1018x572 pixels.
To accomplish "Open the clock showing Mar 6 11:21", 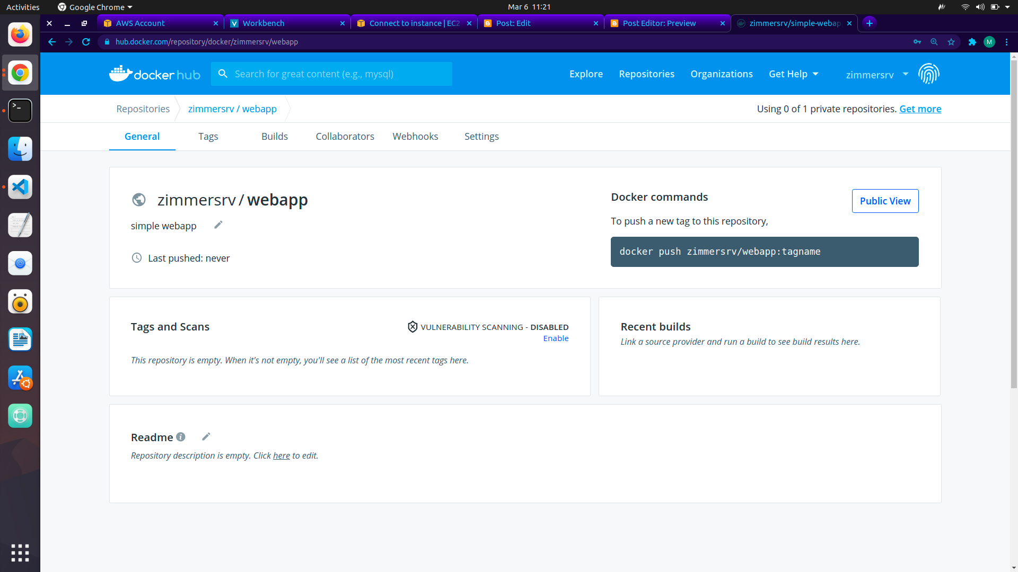I will (x=529, y=7).
